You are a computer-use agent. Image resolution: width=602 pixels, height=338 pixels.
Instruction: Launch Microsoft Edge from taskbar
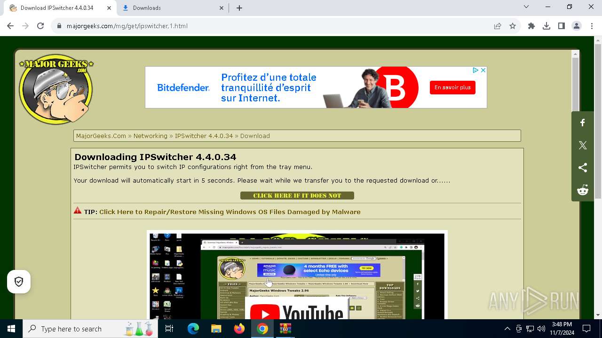[193, 329]
